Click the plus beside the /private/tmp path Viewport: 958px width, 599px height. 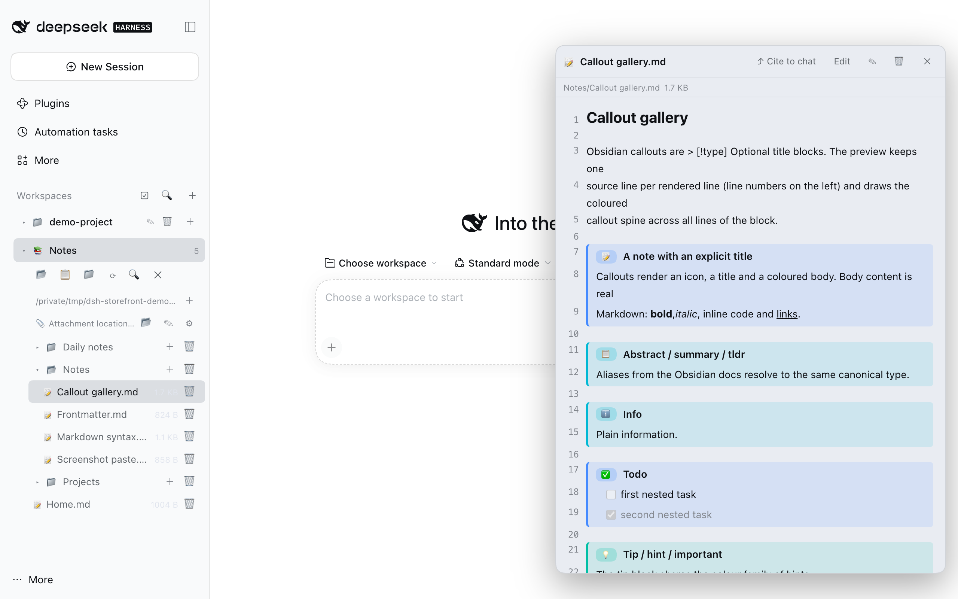(x=189, y=301)
